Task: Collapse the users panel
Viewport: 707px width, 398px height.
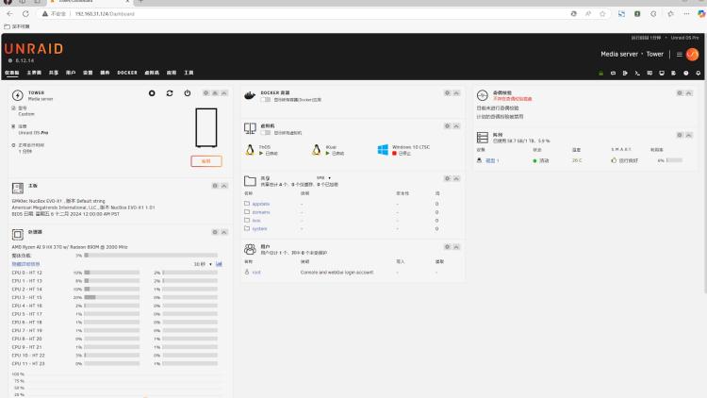Action: tap(456, 247)
